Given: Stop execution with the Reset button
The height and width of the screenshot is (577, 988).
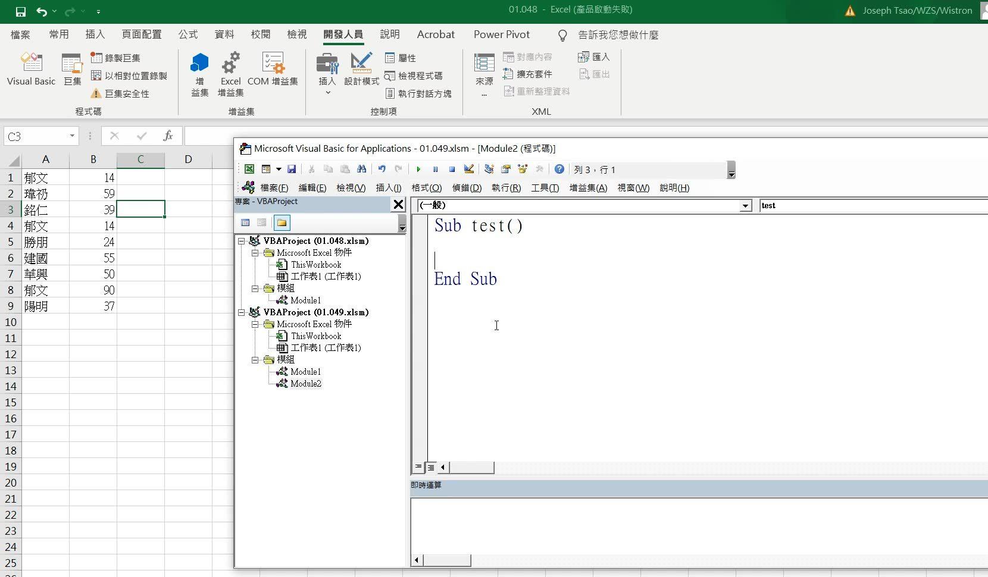Looking at the screenshot, I should [452, 169].
